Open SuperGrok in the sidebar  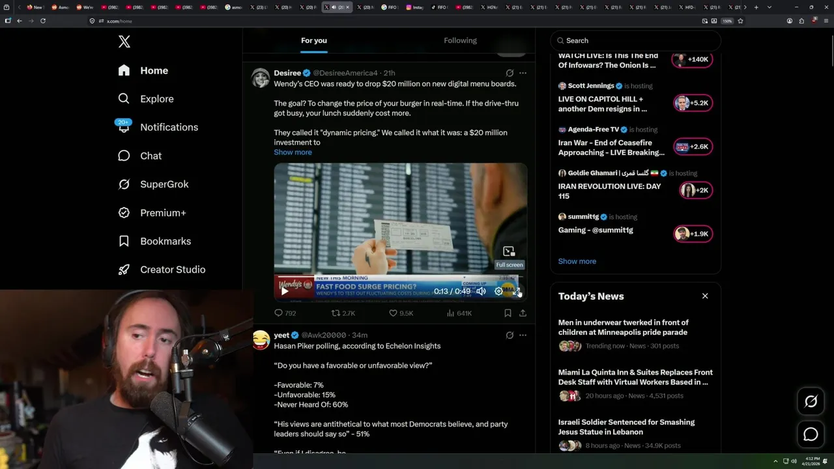[153, 184]
